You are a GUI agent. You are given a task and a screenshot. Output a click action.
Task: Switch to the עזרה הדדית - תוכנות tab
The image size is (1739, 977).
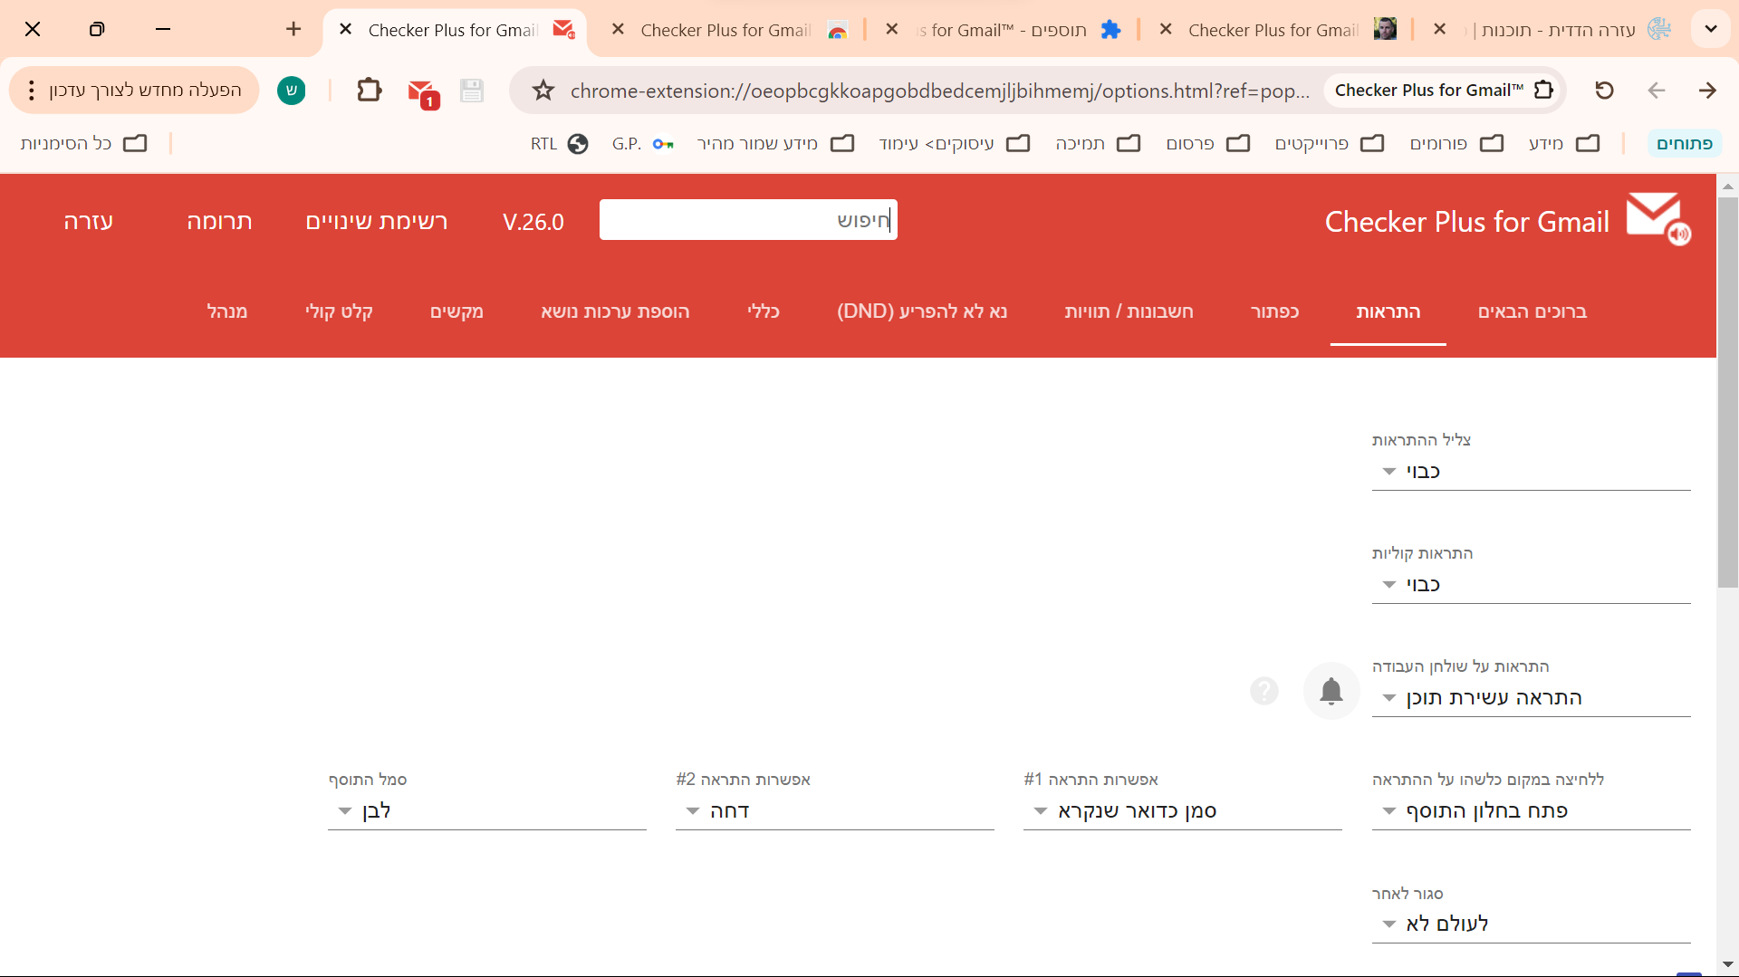point(1553,30)
